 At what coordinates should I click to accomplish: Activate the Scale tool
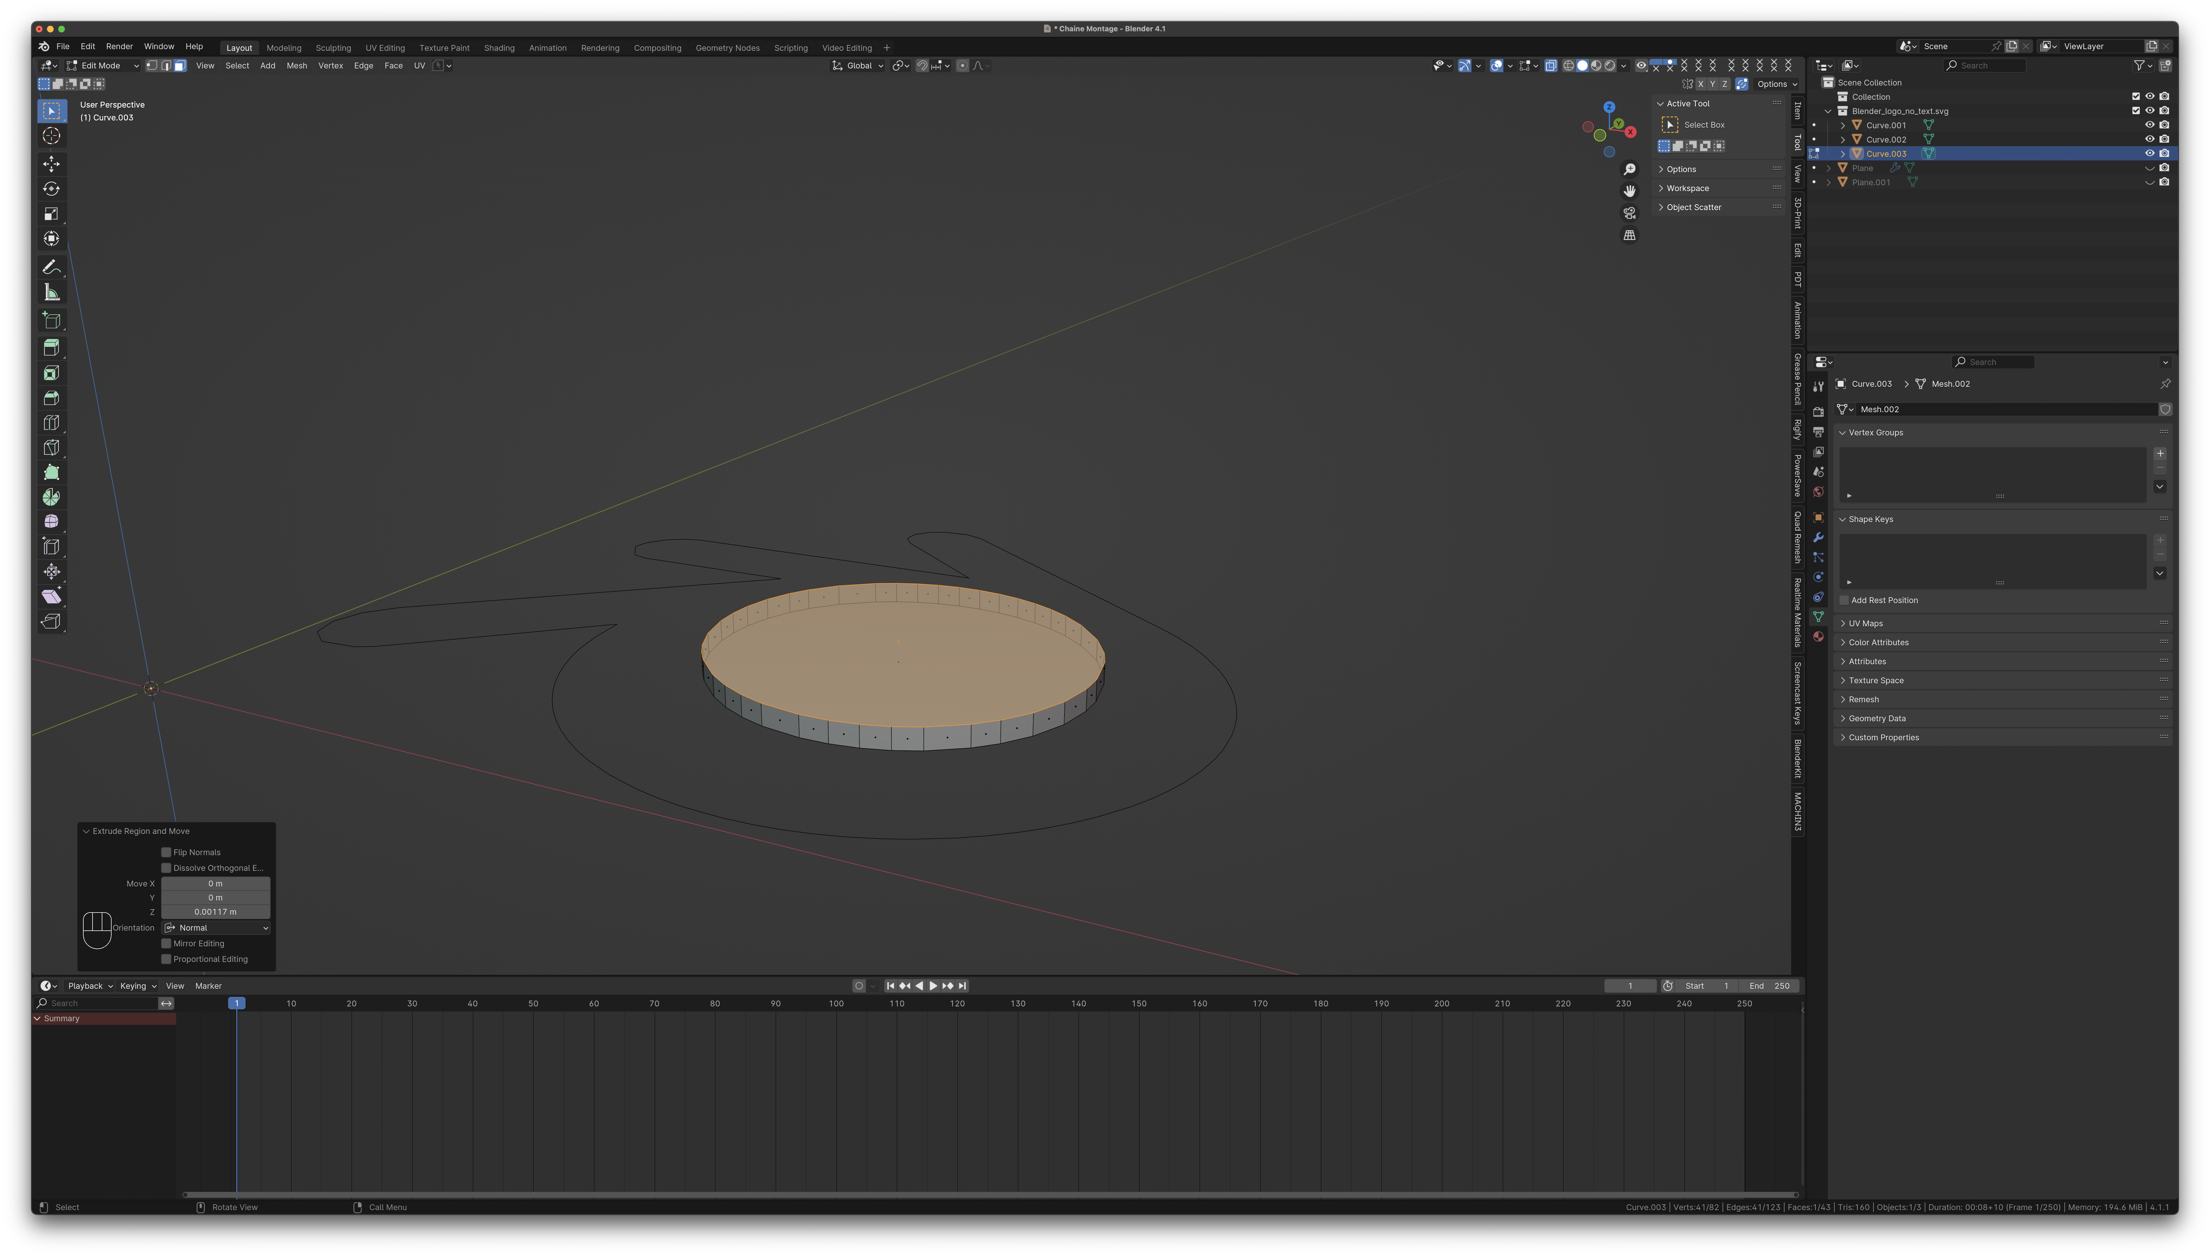pos(52,214)
